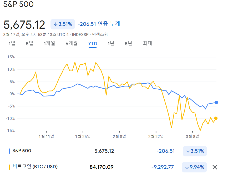This screenshot has width=228, height=179.
Task: Click the down arrow in Bitcoin 9.94% badge
Action: (x=187, y=167)
